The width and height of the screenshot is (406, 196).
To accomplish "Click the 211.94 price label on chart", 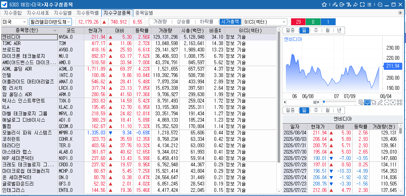I will (x=393, y=66).
